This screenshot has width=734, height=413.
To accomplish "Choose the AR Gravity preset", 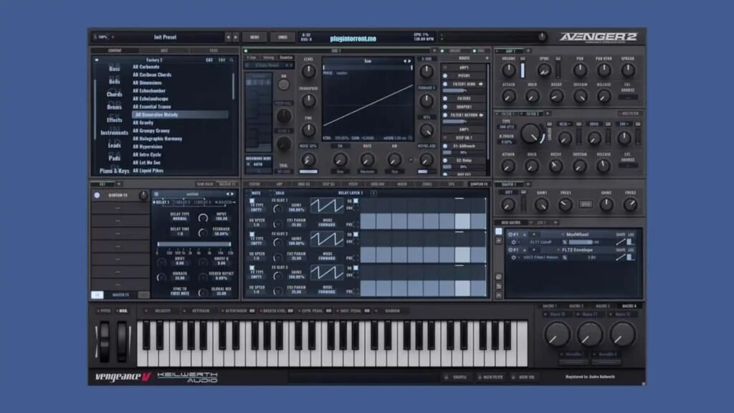I will pos(143,123).
